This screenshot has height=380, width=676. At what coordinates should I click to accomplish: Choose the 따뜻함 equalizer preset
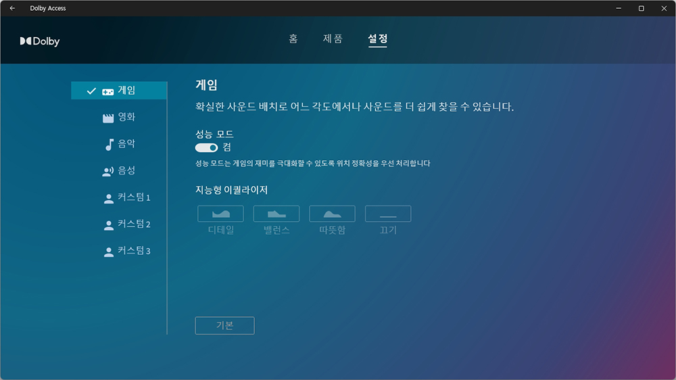[333, 214]
